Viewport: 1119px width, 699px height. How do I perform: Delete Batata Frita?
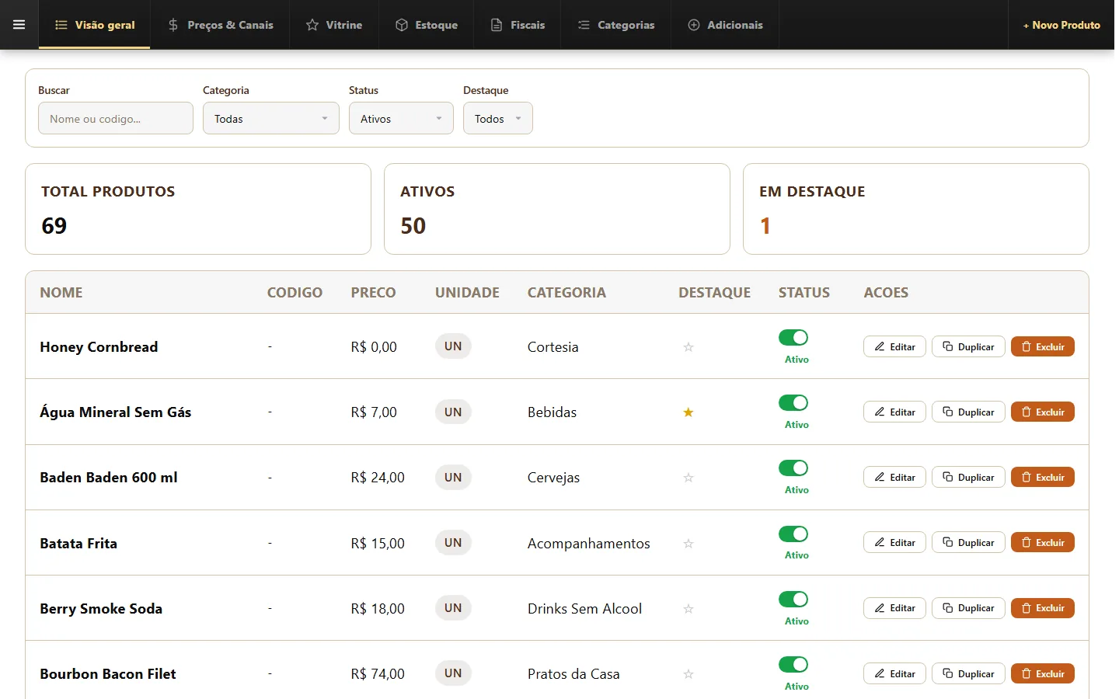click(x=1043, y=542)
